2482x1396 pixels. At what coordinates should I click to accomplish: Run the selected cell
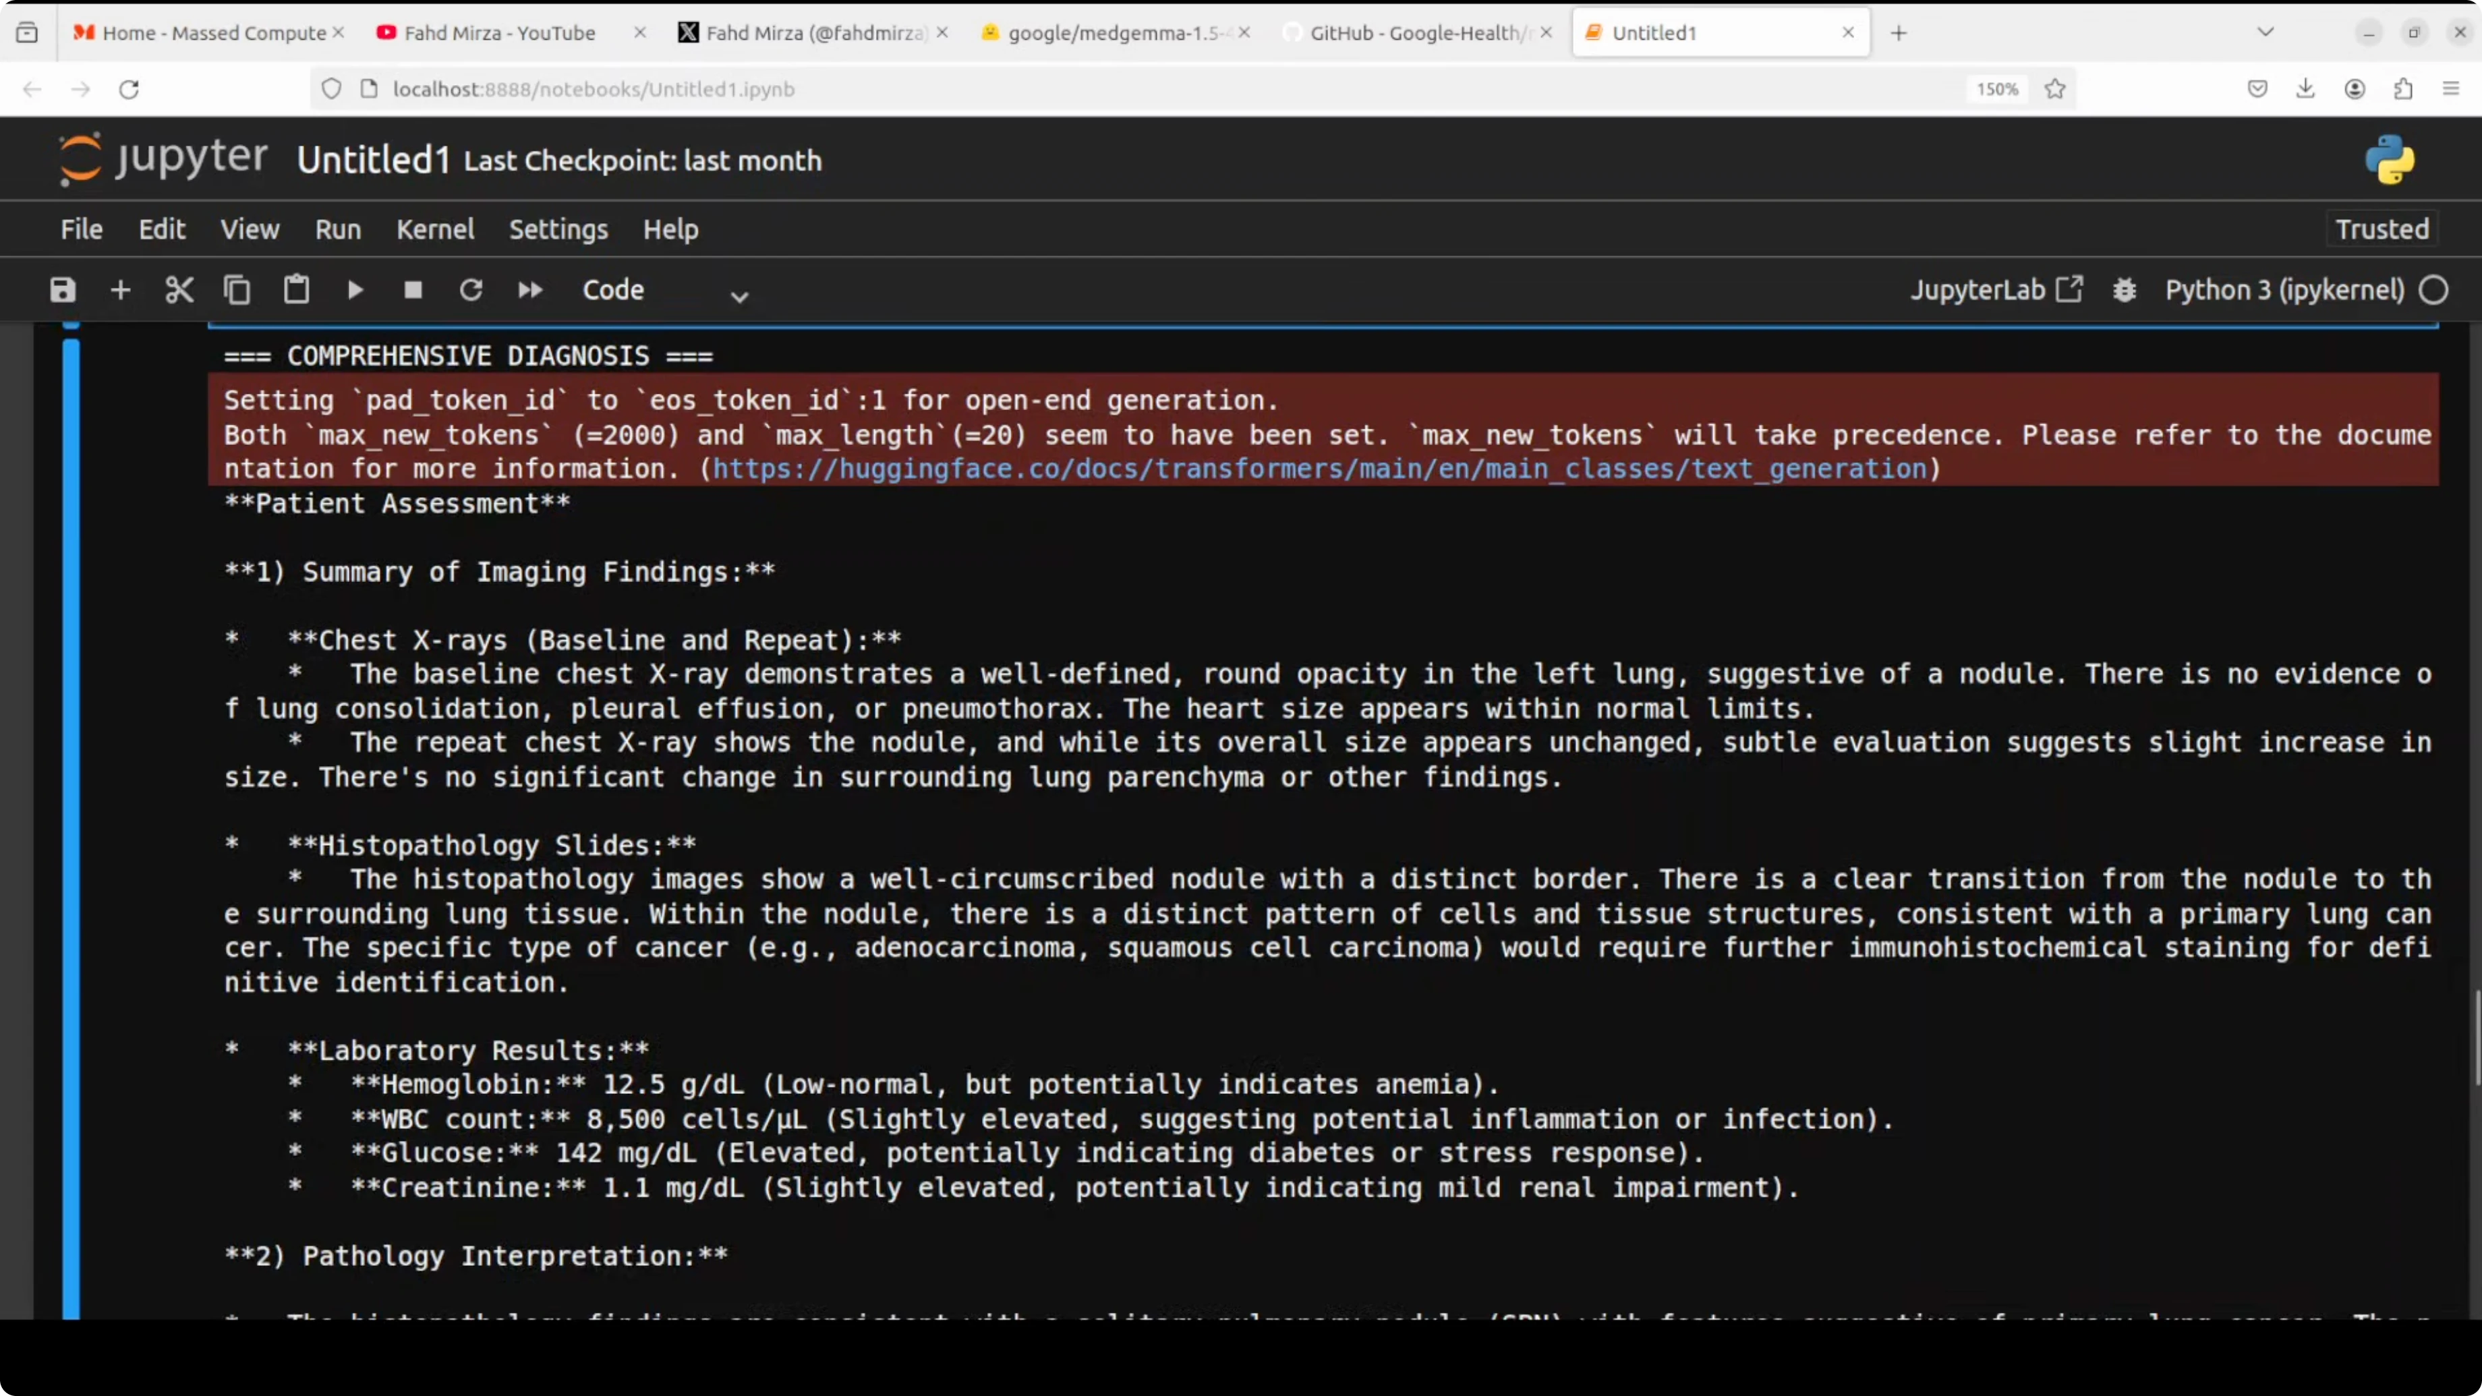(355, 290)
